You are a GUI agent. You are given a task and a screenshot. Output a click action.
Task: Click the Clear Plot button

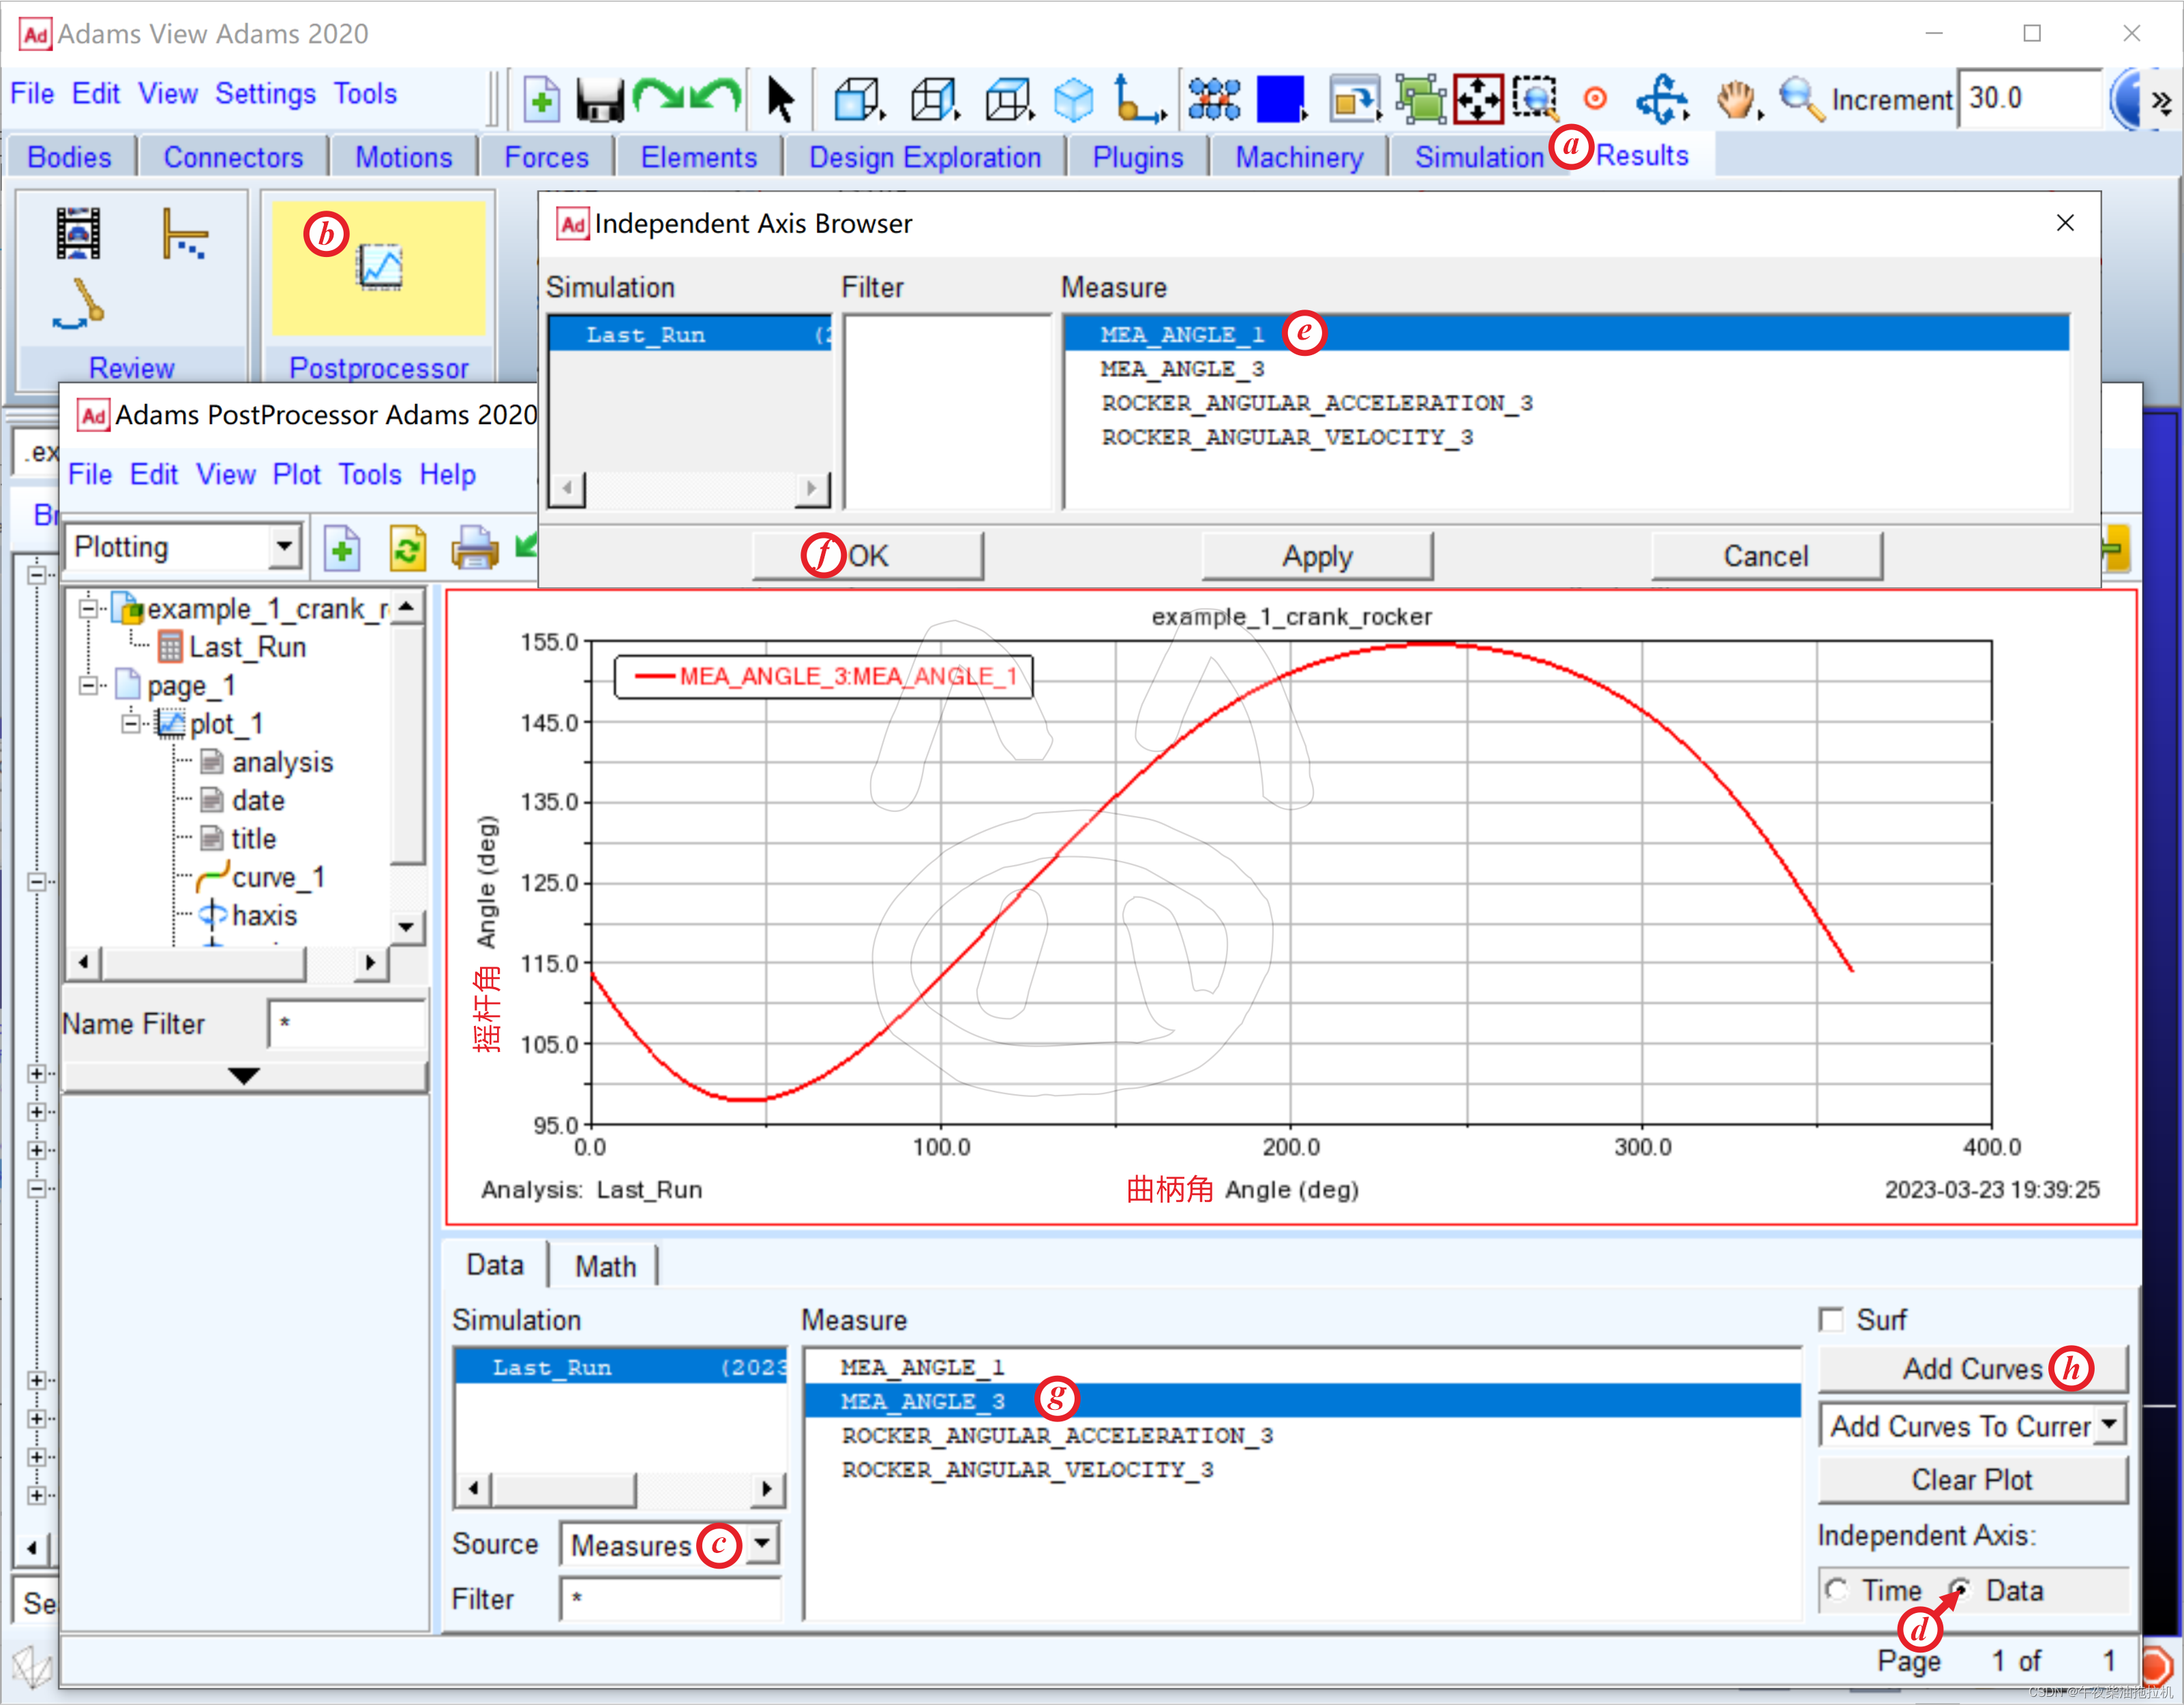tap(1971, 1480)
